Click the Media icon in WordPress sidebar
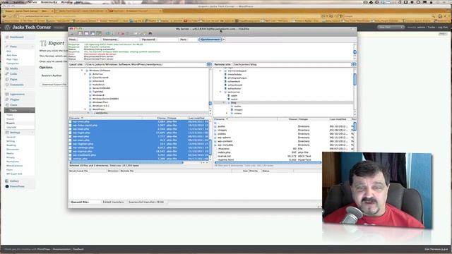Image resolution: width=452 pixels, height=254 pixels. pos(7,68)
